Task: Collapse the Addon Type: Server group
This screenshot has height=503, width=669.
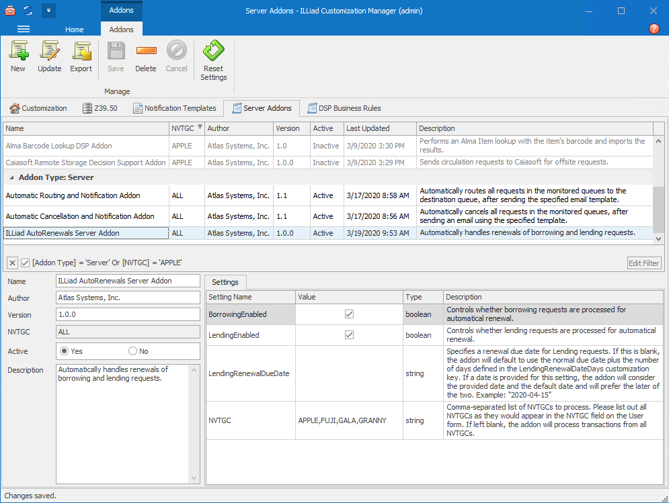Action: pyautogui.click(x=11, y=178)
